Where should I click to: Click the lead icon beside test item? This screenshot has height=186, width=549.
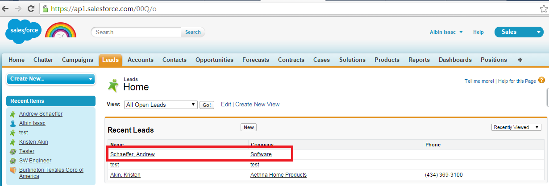point(12,133)
